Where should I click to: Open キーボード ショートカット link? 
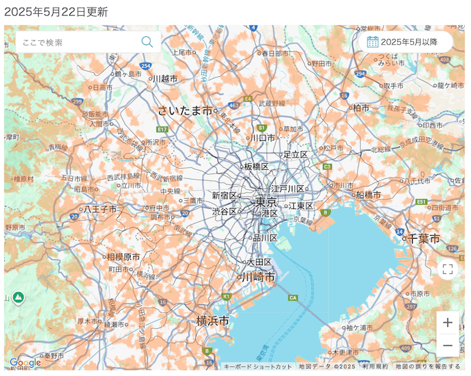coord(258,366)
